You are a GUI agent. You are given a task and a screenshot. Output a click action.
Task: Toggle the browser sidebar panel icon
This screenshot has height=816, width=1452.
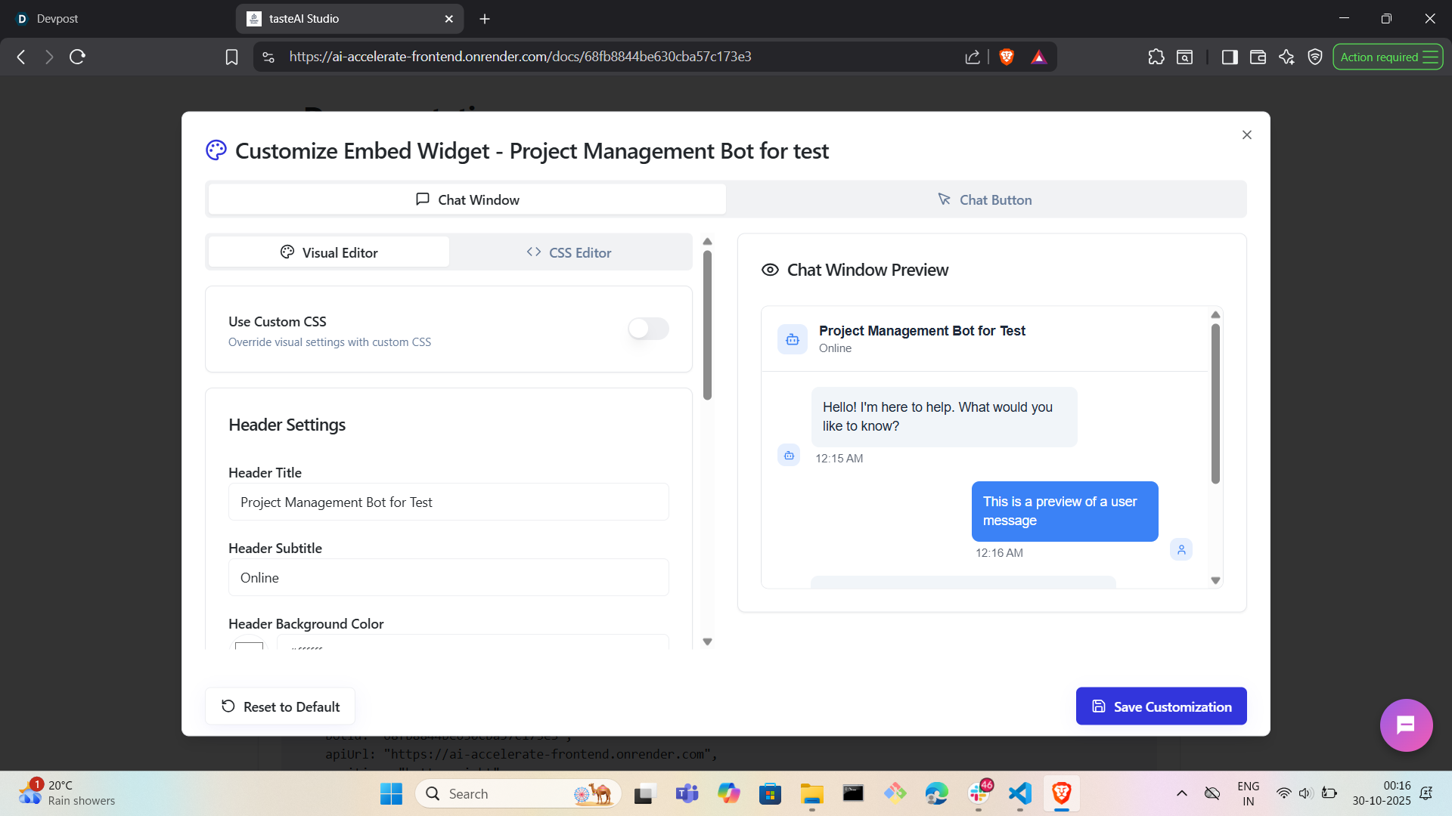[x=1230, y=57]
